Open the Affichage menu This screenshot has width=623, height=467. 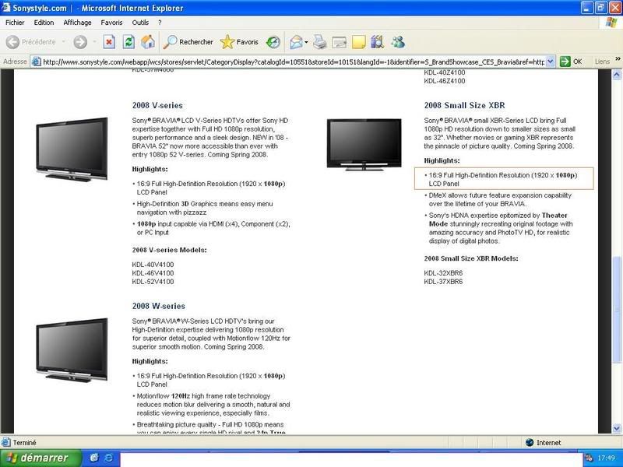click(77, 23)
